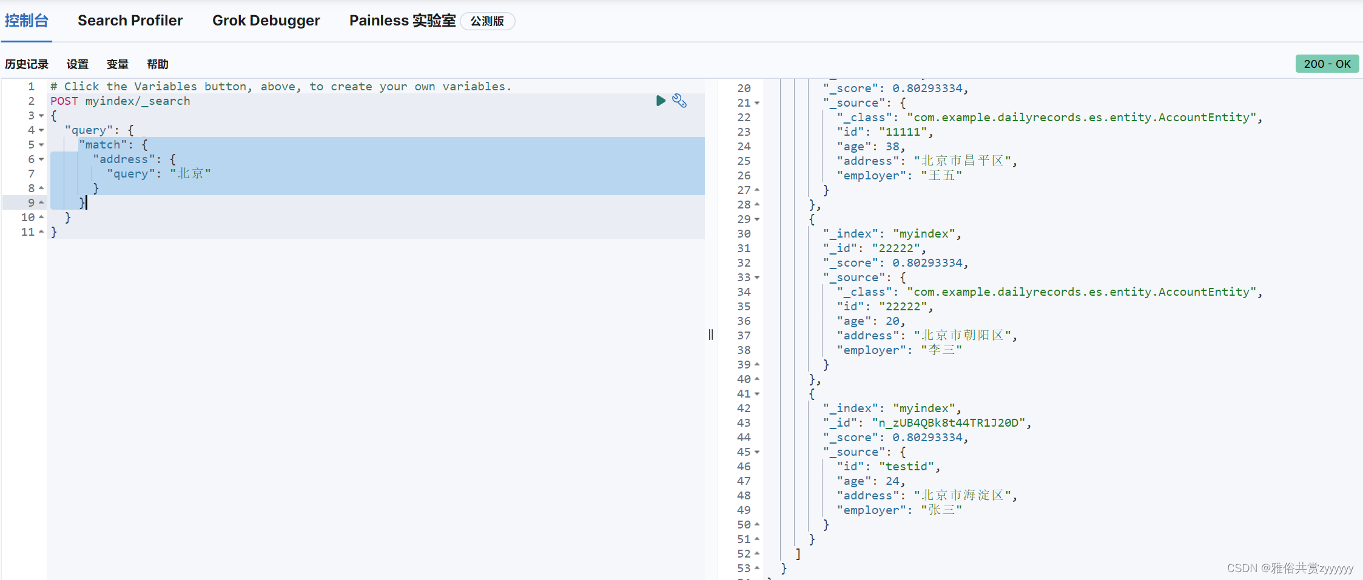Click the POST myindex/_search request line
The image size is (1363, 580).
(x=120, y=101)
